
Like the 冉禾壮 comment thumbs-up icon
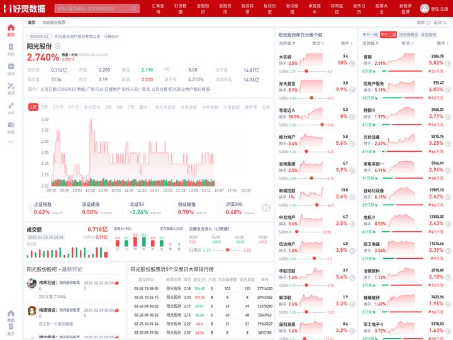pos(117,283)
